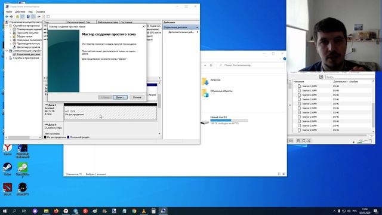382x215 pixels.
Task: Click Далее button in the volume wizard
Action: point(120,97)
